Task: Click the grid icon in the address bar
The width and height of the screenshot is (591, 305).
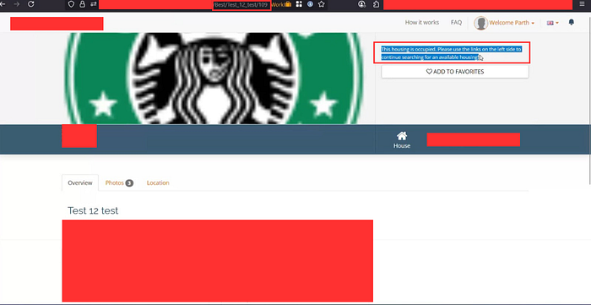Action: pos(299,4)
